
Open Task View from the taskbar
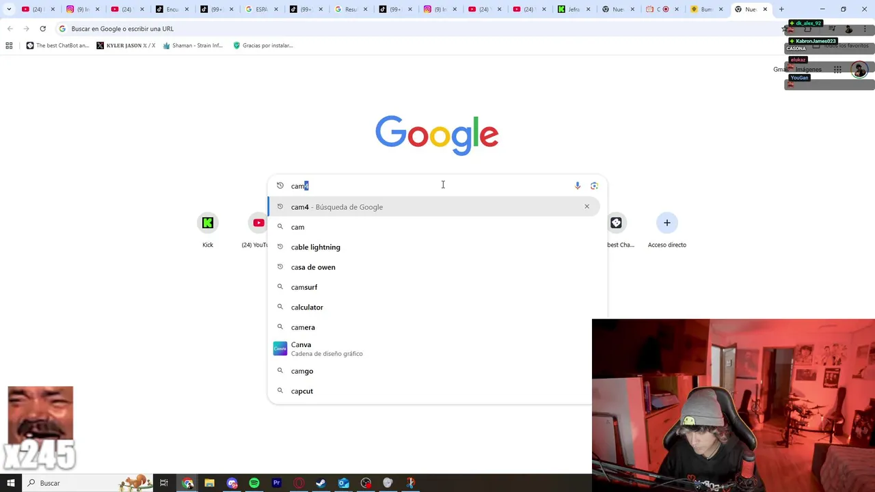coord(164,483)
